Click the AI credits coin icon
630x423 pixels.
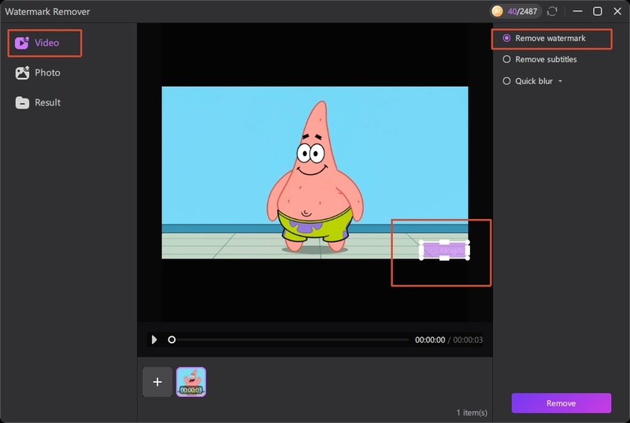[x=497, y=11]
